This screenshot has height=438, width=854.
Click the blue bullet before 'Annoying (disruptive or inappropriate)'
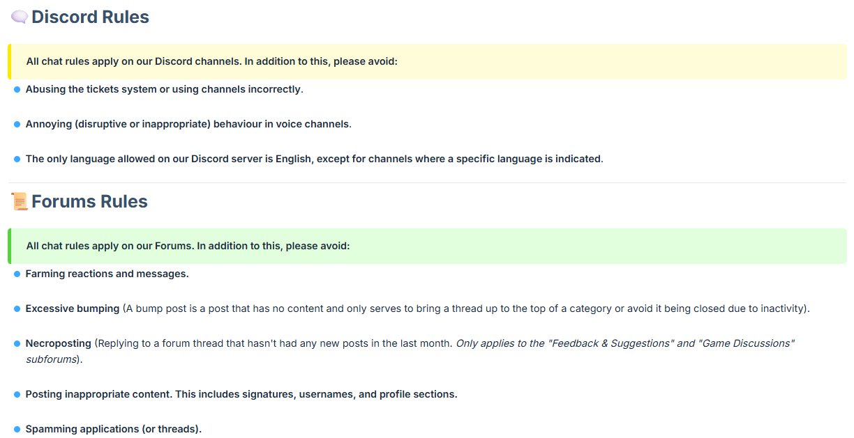click(x=17, y=125)
